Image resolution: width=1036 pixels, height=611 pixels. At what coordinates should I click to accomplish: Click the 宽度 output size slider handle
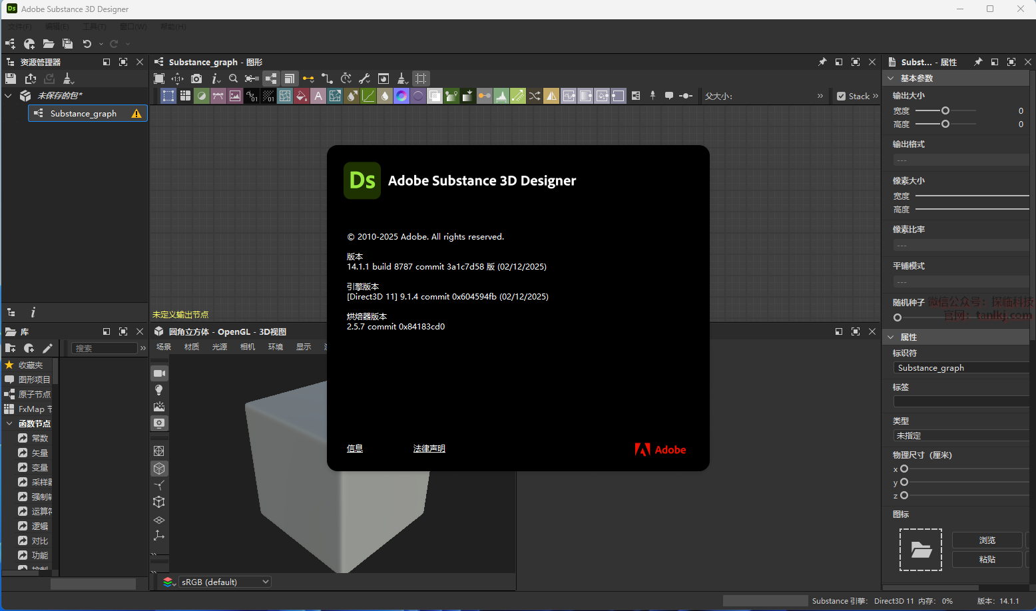pos(945,110)
